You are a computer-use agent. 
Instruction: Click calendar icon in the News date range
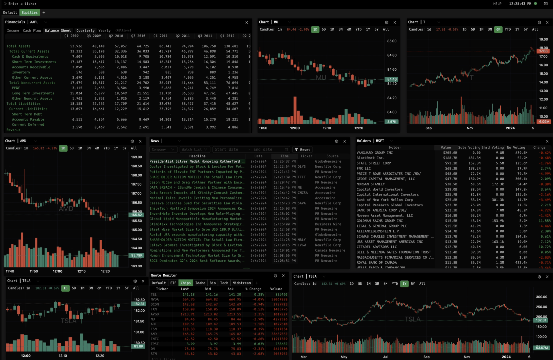point(286,149)
